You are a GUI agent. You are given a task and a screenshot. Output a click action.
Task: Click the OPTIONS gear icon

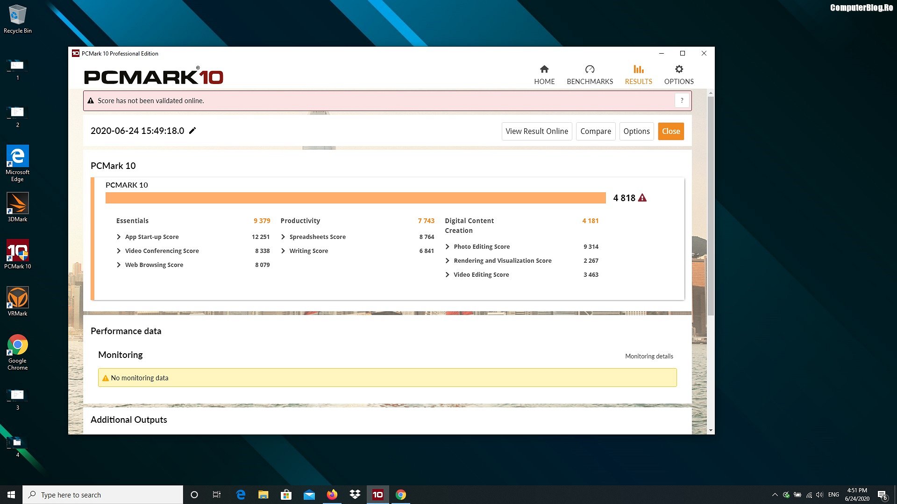(679, 70)
